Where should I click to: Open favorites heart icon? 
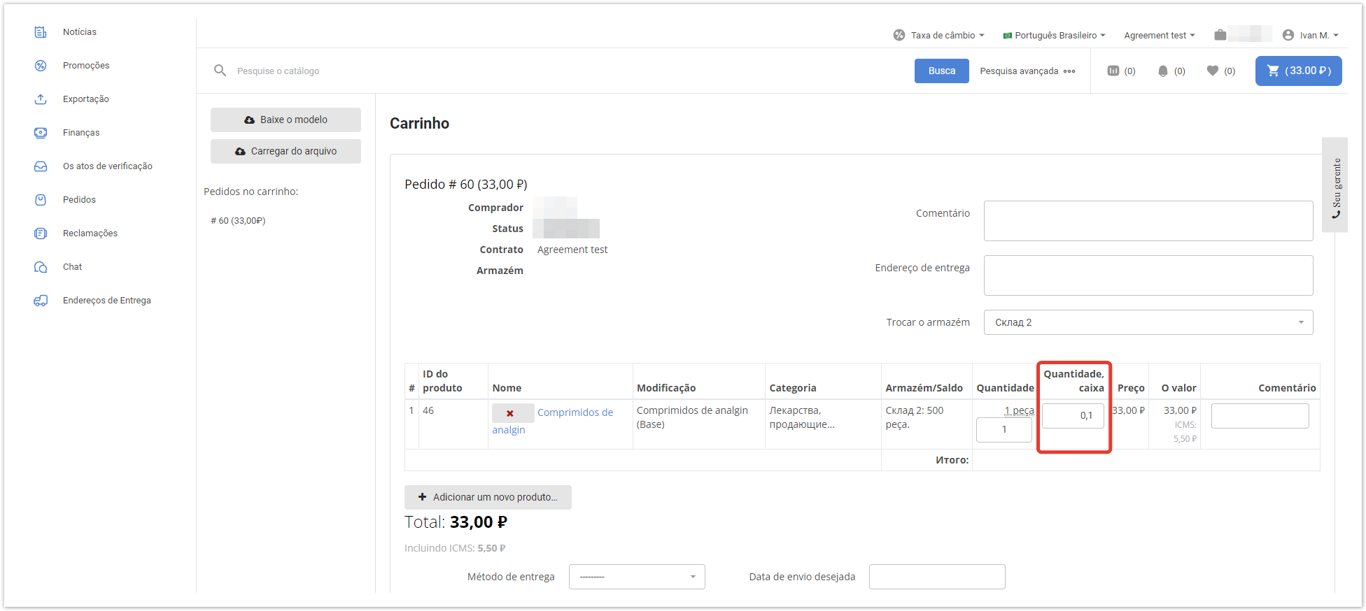tap(1213, 71)
